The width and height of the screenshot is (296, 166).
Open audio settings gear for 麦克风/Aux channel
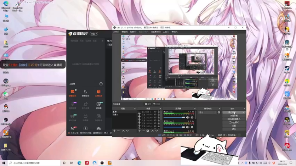point(192,117)
